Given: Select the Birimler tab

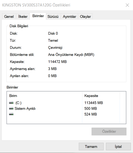Looking at the screenshot, I should coord(38,16).
